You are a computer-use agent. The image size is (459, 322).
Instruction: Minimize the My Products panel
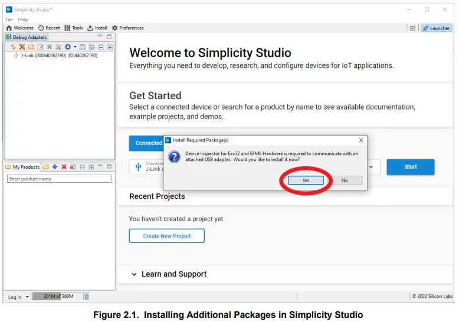100,165
